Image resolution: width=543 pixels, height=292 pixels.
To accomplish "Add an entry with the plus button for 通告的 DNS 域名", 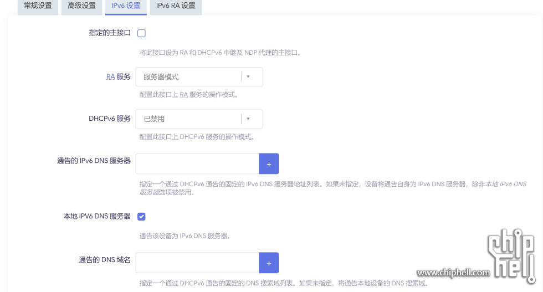I will [x=269, y=263].
